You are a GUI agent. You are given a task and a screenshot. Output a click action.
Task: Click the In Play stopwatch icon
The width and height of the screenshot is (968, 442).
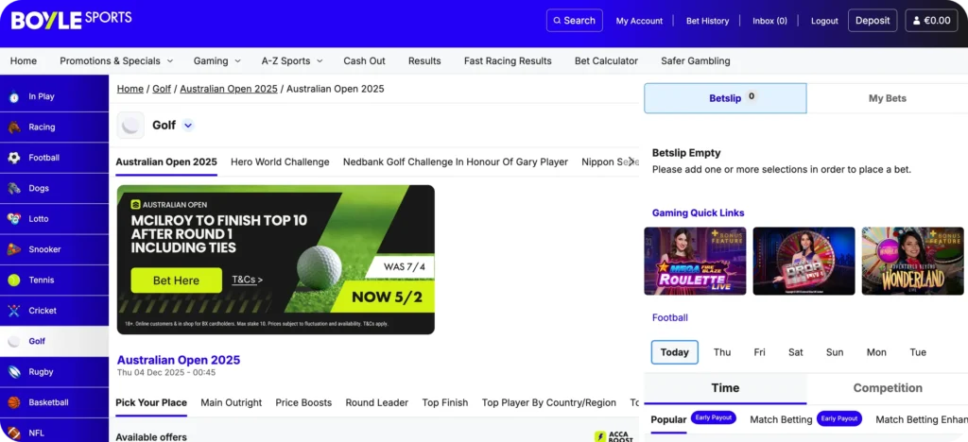13,96
